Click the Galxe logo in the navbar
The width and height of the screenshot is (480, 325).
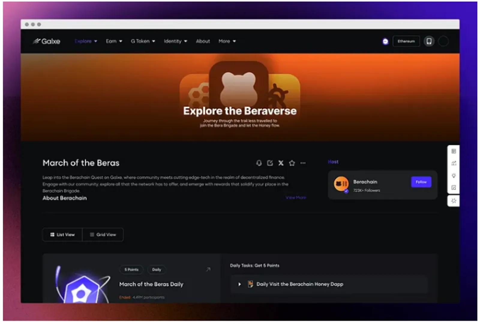click(46, 41)
